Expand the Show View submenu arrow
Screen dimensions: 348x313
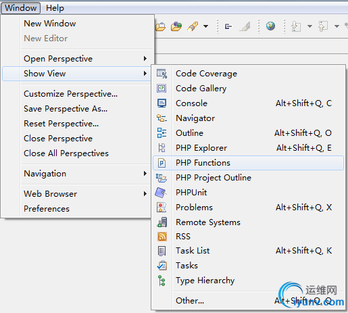pos(145,74)
